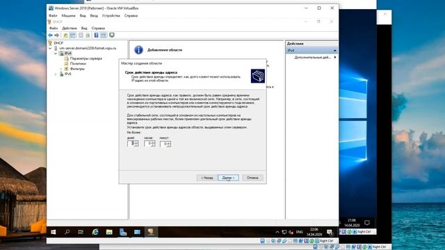The image size is (445, 250).
Task: Click the Далее button in the wizard
Action: 228,178
